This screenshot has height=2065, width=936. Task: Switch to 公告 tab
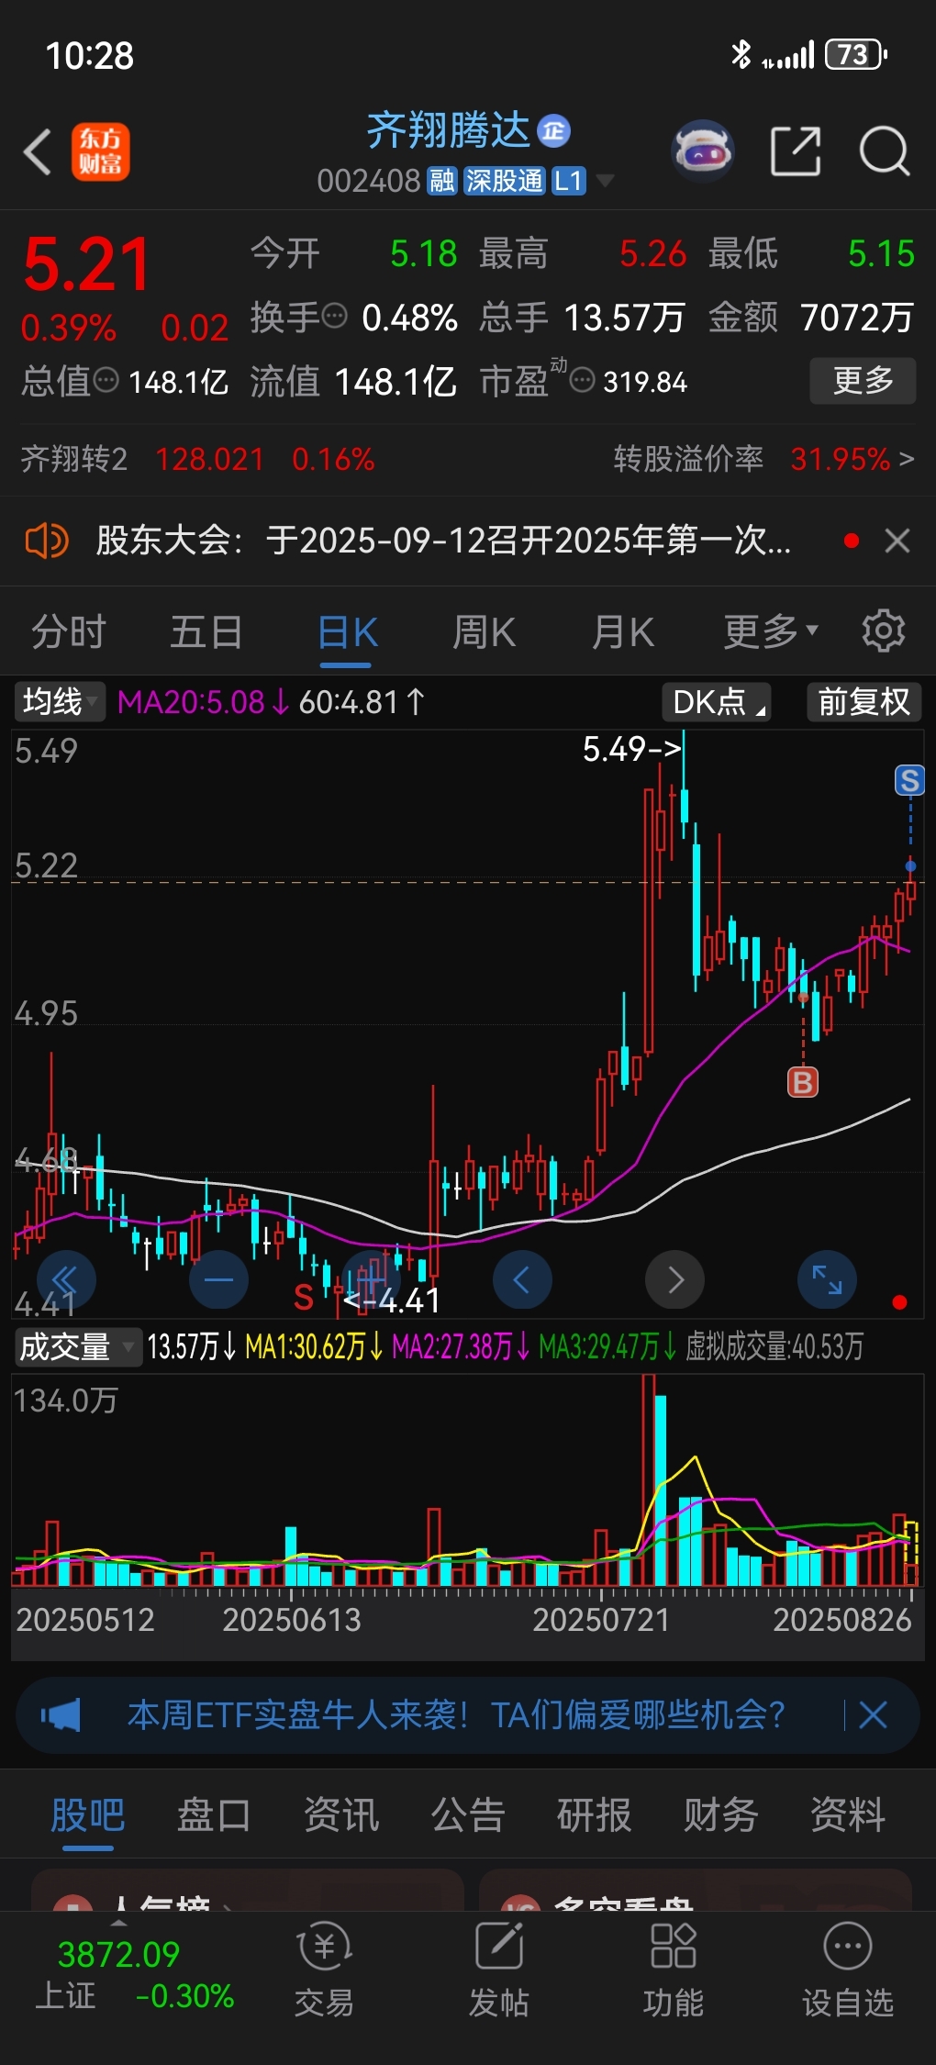click(x=468, y=1814)
